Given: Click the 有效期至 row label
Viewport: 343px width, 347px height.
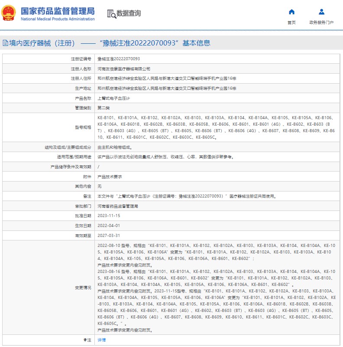Looking at the screenshot, I should pyautogui.click(x=83, y=236).
